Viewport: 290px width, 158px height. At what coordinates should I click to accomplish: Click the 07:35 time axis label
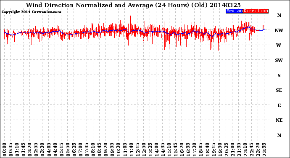click(x=87, y=150)
